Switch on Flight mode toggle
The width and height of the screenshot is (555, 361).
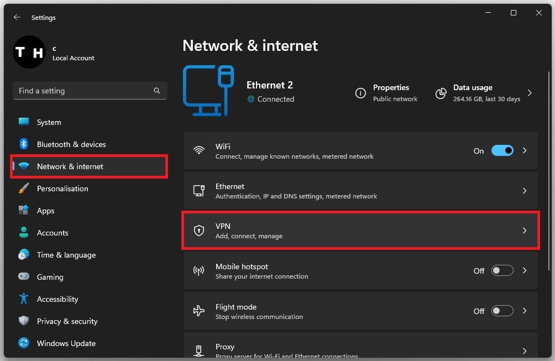[x=502, y=311]
